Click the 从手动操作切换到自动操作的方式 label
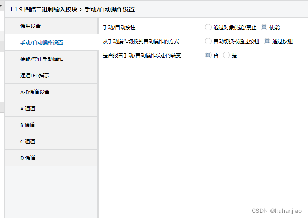 [141, 41]
